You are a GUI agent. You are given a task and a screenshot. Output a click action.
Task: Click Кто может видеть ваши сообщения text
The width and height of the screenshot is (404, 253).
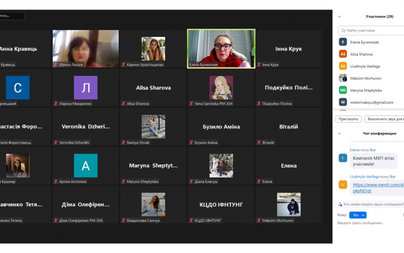point(374,204)
